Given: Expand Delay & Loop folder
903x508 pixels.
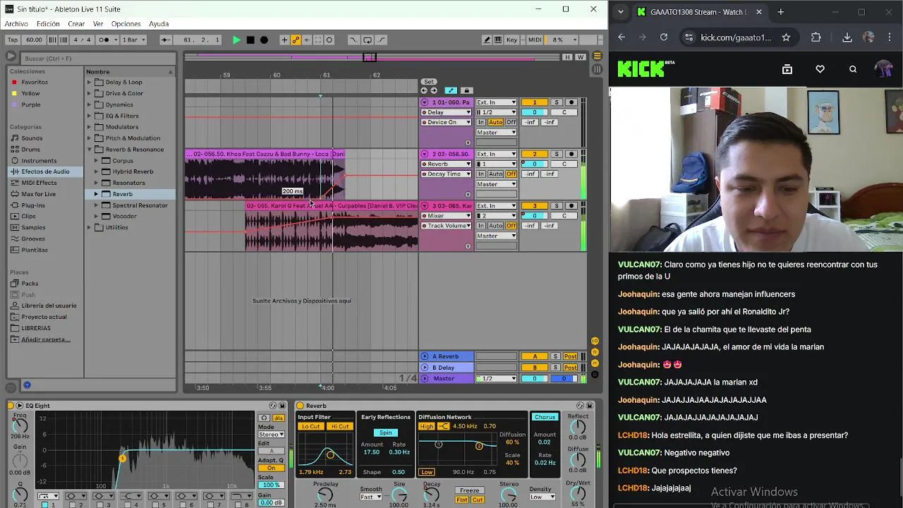Looking at the screenshot, I should point(90,82).
